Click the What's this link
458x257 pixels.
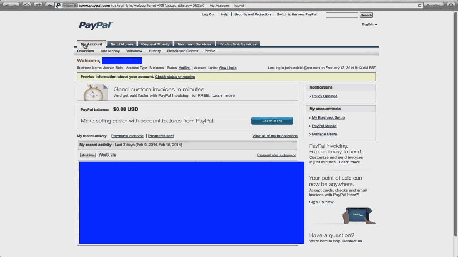(x=107, y=155)
